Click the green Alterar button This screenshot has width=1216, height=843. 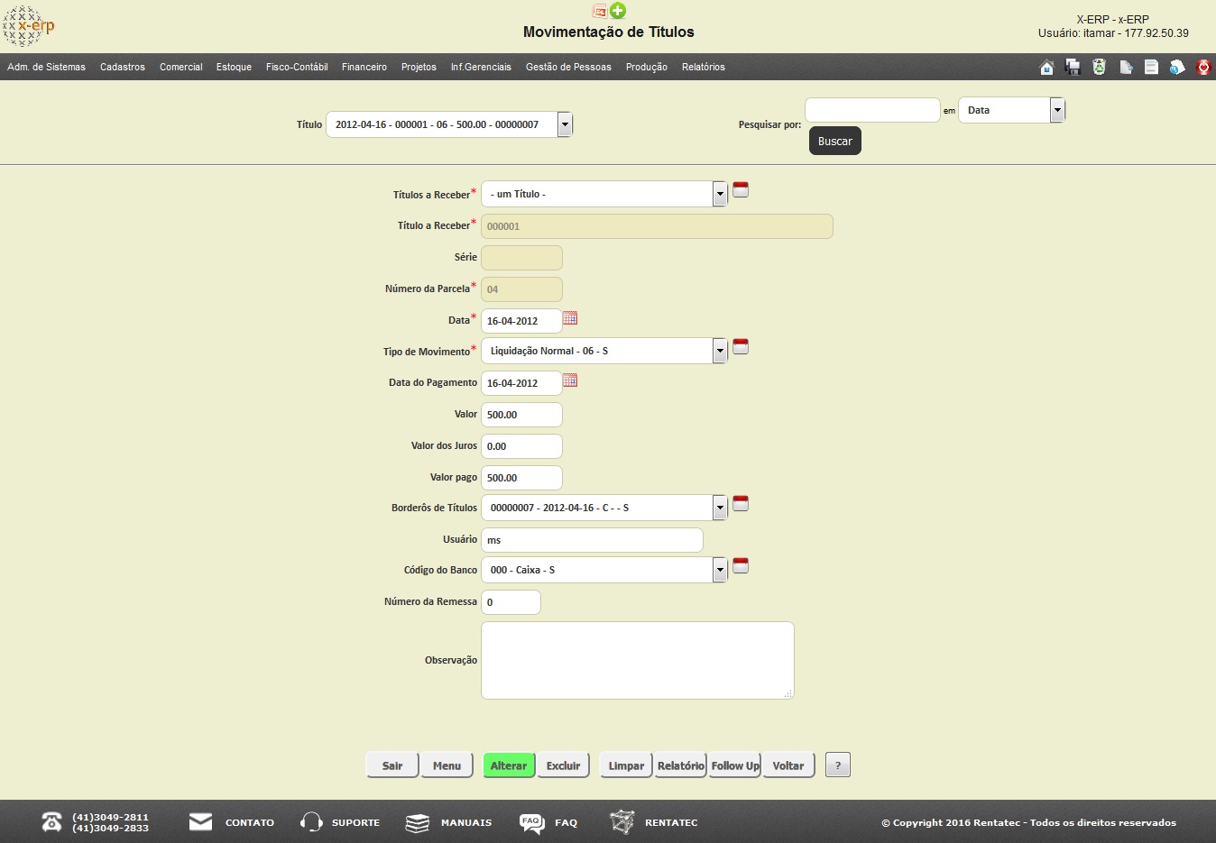pyautogui.click(x=509, y=765)
